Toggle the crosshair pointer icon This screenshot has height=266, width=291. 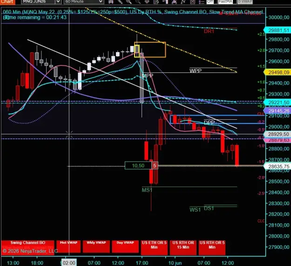[147, 2]
